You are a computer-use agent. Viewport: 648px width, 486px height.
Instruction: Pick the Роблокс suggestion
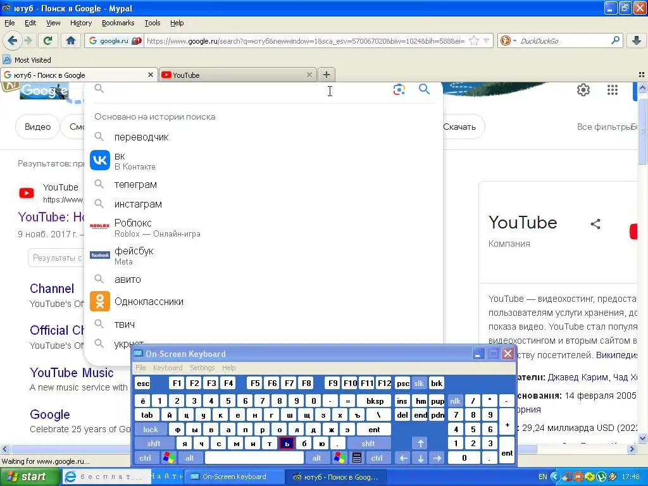point(263,228)
